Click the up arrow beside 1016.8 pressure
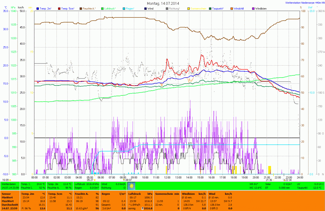 [x=143, y=208]
